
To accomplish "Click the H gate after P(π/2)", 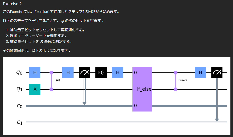I will coord(200,73).
